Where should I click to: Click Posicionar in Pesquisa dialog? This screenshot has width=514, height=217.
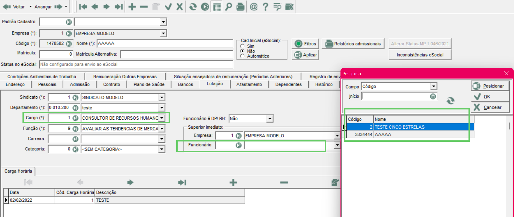click(x=490, y=86)
